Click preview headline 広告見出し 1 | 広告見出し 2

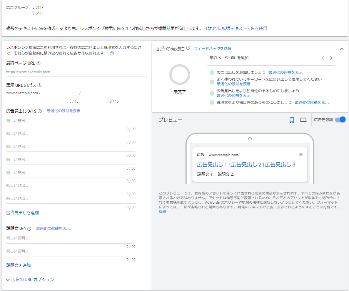(x=229, y=165)
